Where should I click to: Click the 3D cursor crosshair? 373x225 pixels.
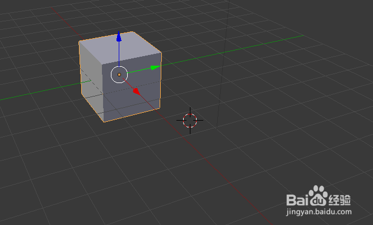click(190, 121)
